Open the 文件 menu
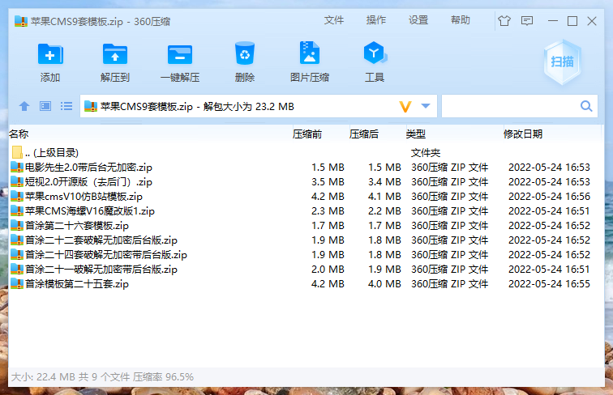 [x=334, y=20]
